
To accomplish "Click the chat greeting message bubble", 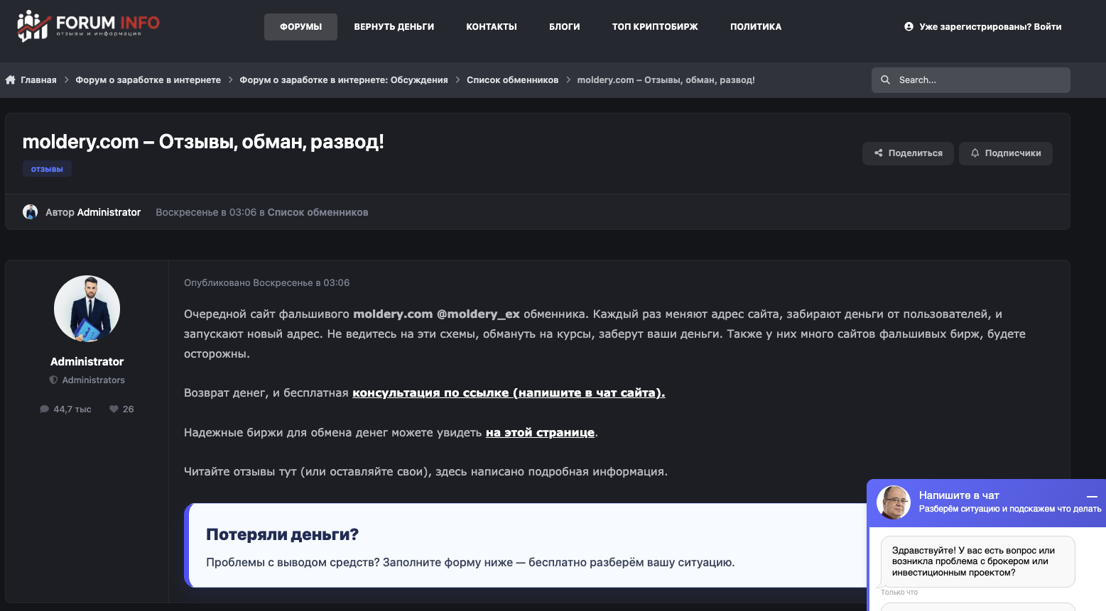I will tap(977, 561).
